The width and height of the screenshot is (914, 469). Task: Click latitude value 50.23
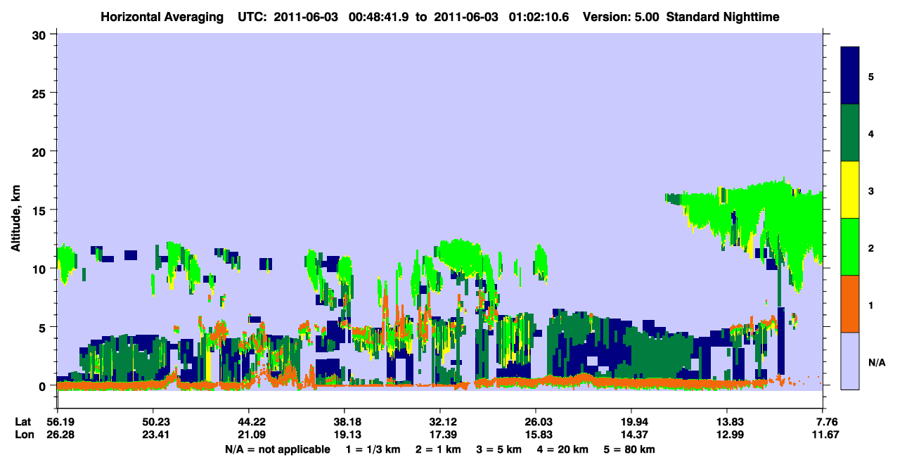(153, 422)
